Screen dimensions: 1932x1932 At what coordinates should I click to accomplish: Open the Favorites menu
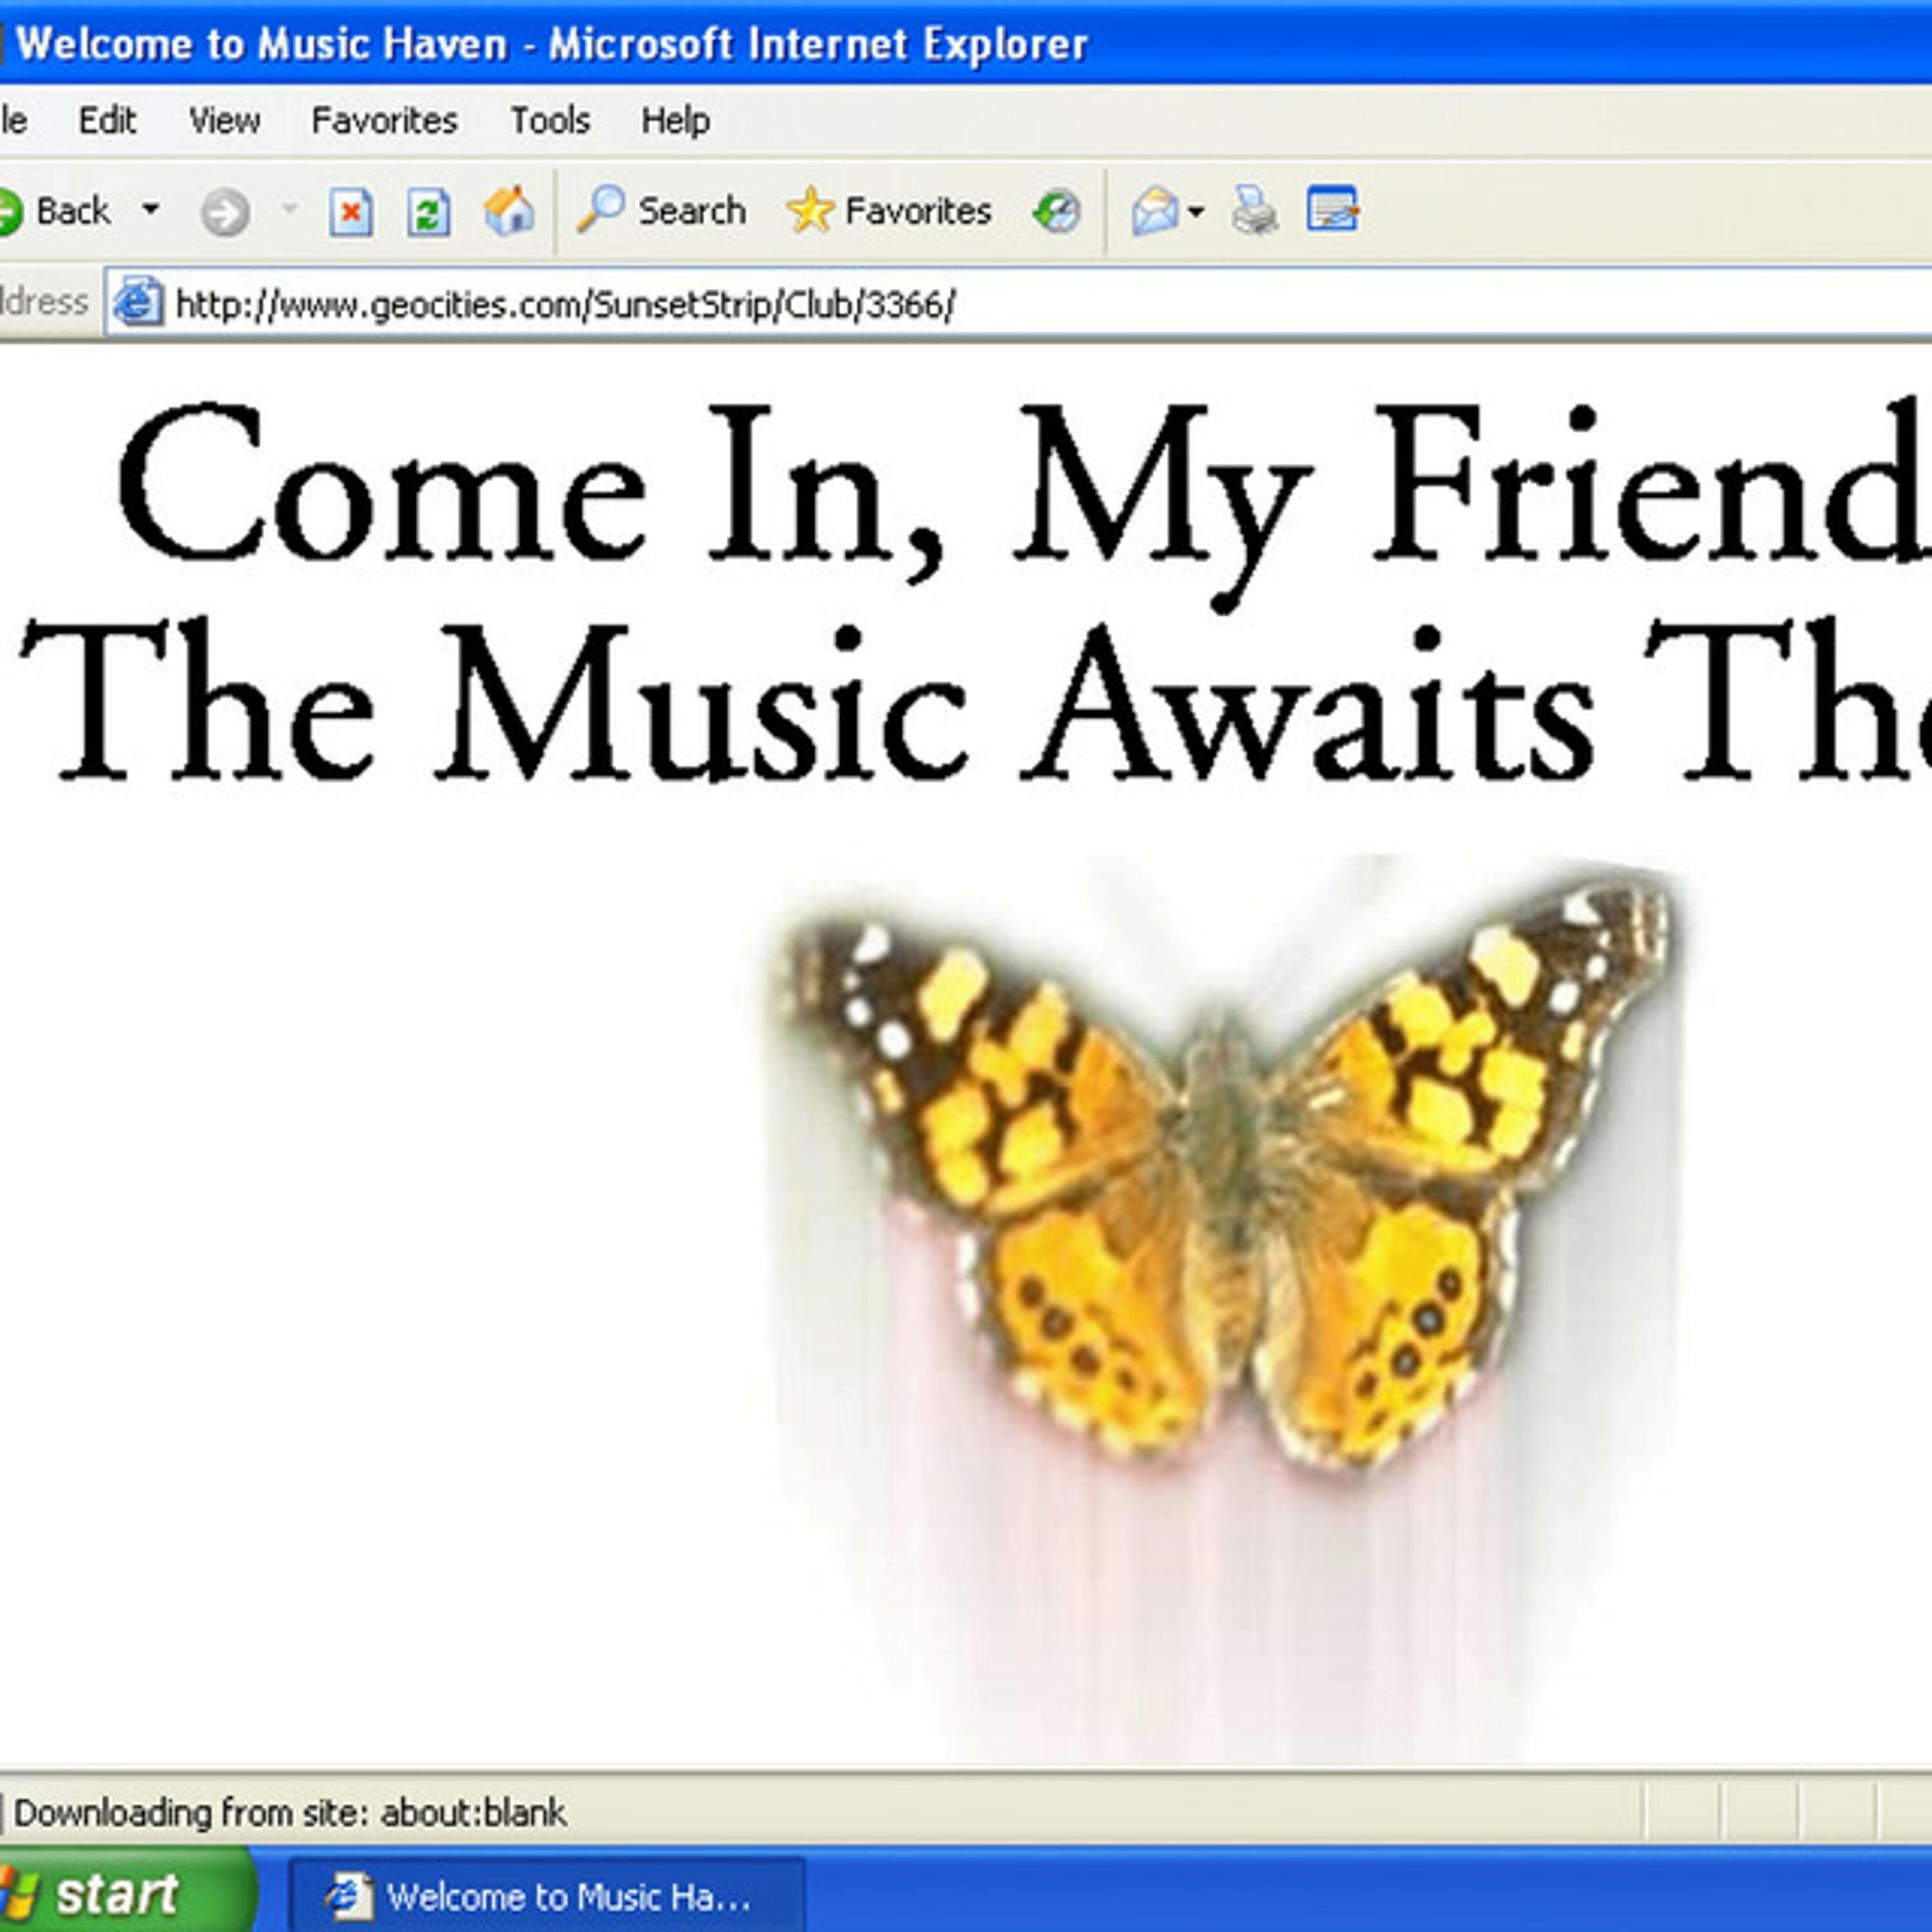tap(384, 121)
